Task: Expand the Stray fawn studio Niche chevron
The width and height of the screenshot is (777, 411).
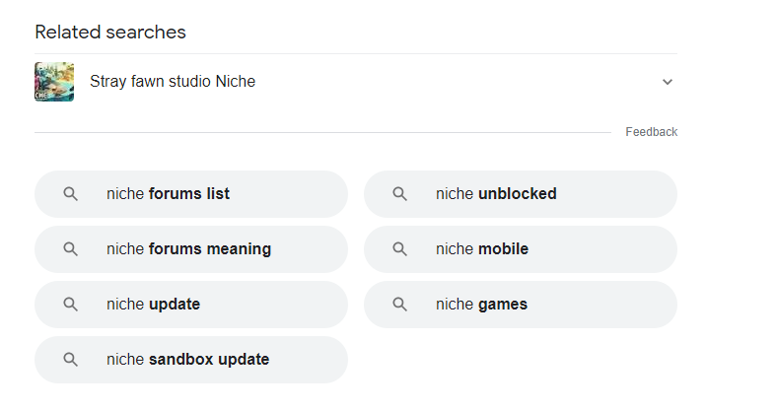Action: coord(668,82)
